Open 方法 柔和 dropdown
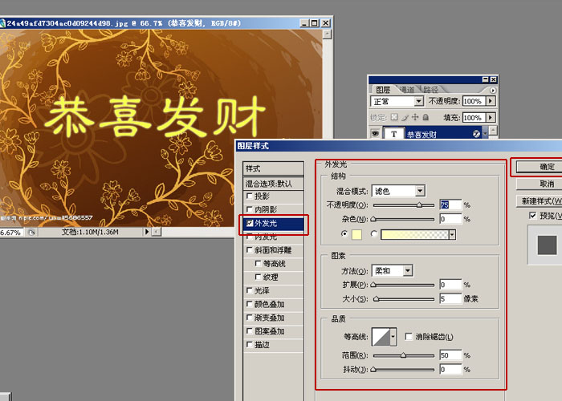 pos(408,271)
